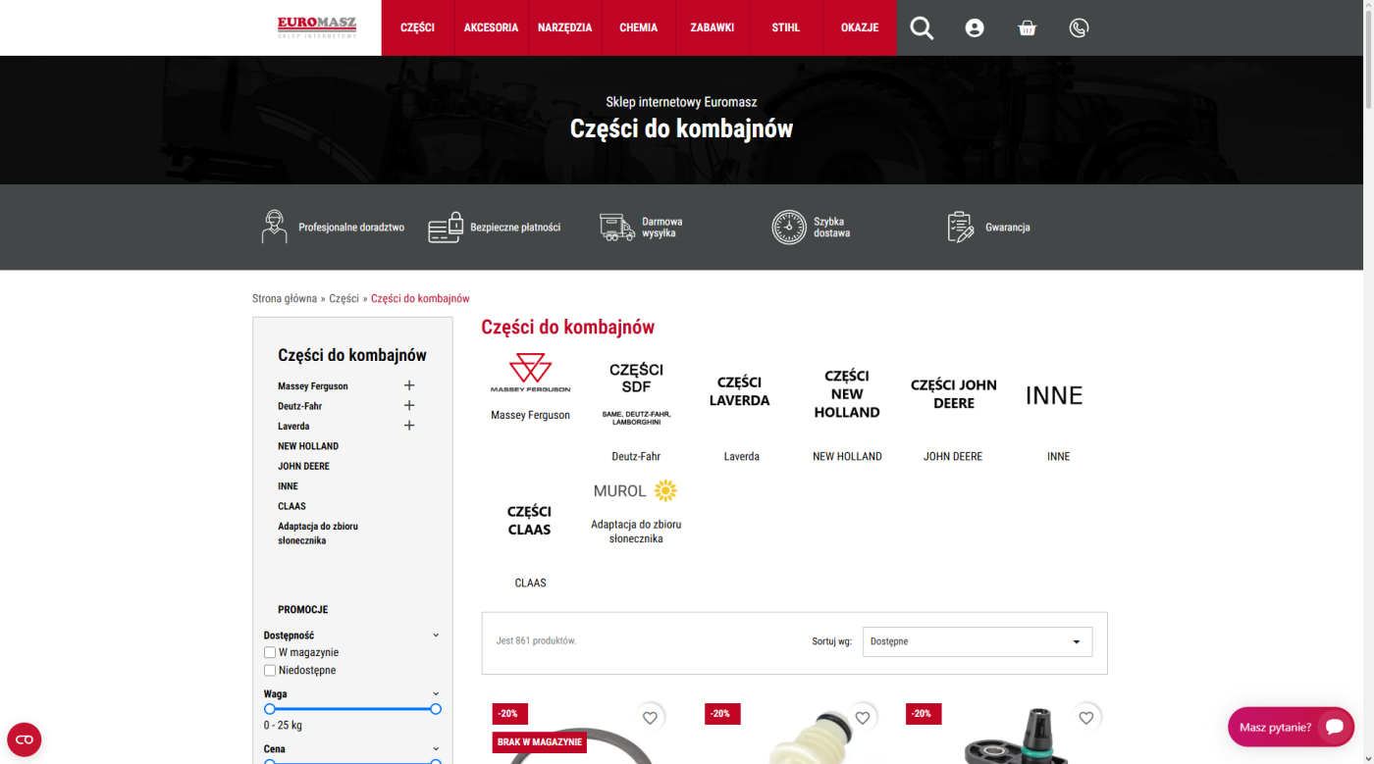The height and width of the screenshot is (764, 1374).
Task: Open Adaptacja do zbioru słonecznika sidebar link
Action: coord(318,534)
